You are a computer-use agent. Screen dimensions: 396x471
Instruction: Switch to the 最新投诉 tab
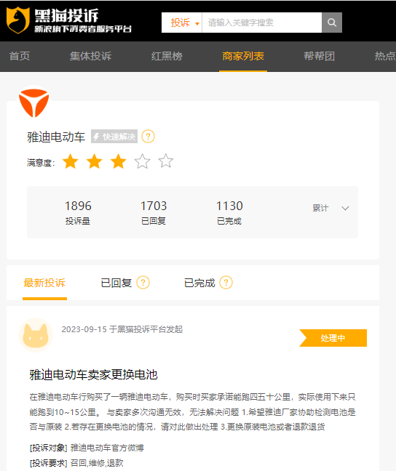click(44, 283)
